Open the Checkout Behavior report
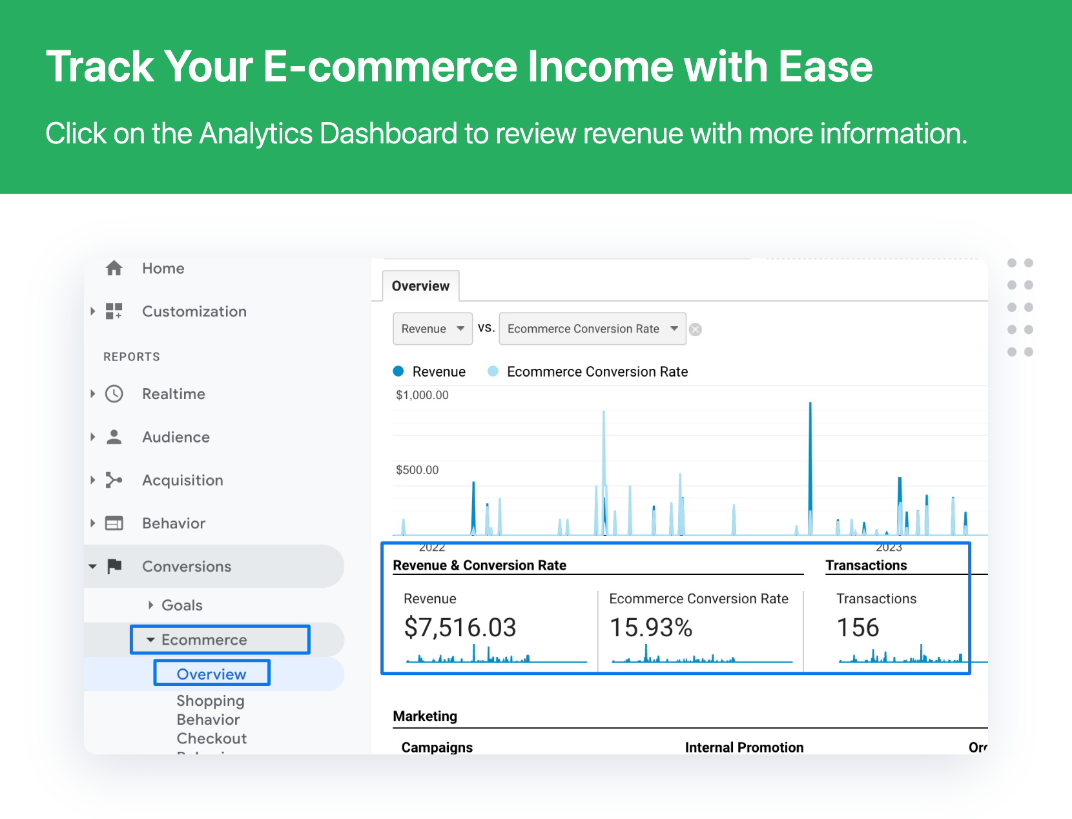The width and height of the screenshot is (1072, 819). pyautogui.click(x=211, y=744)
